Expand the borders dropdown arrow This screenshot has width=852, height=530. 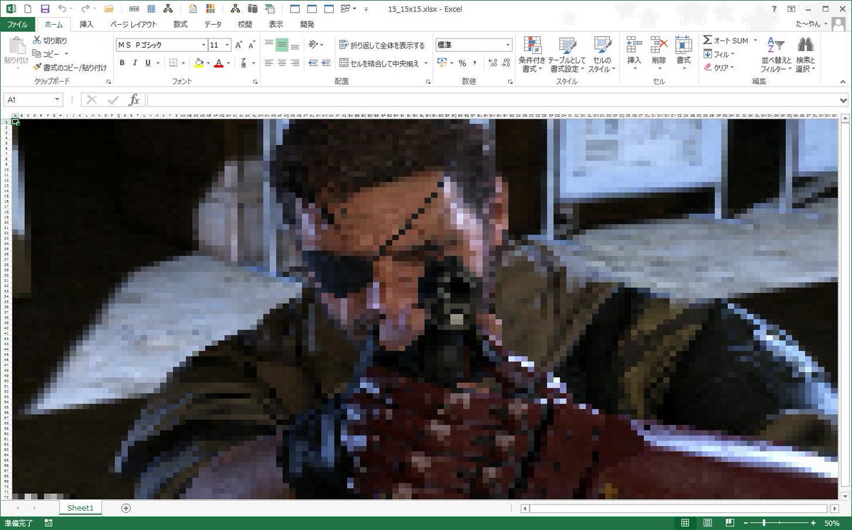click(184, 63)
